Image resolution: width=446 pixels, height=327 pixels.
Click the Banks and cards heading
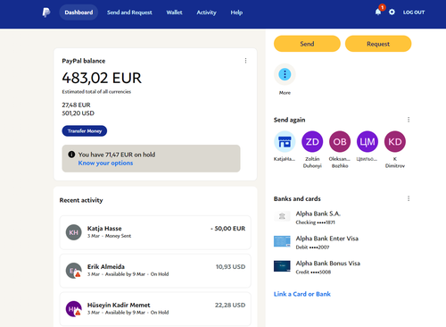297,198
